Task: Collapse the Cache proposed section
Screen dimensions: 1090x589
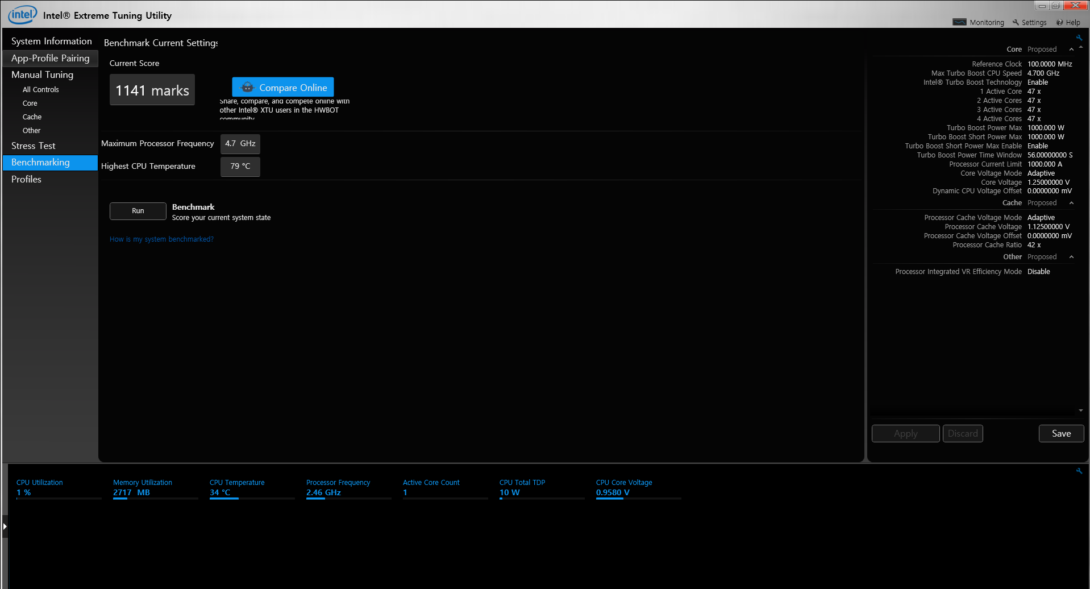Action: tap(1071, 203)
